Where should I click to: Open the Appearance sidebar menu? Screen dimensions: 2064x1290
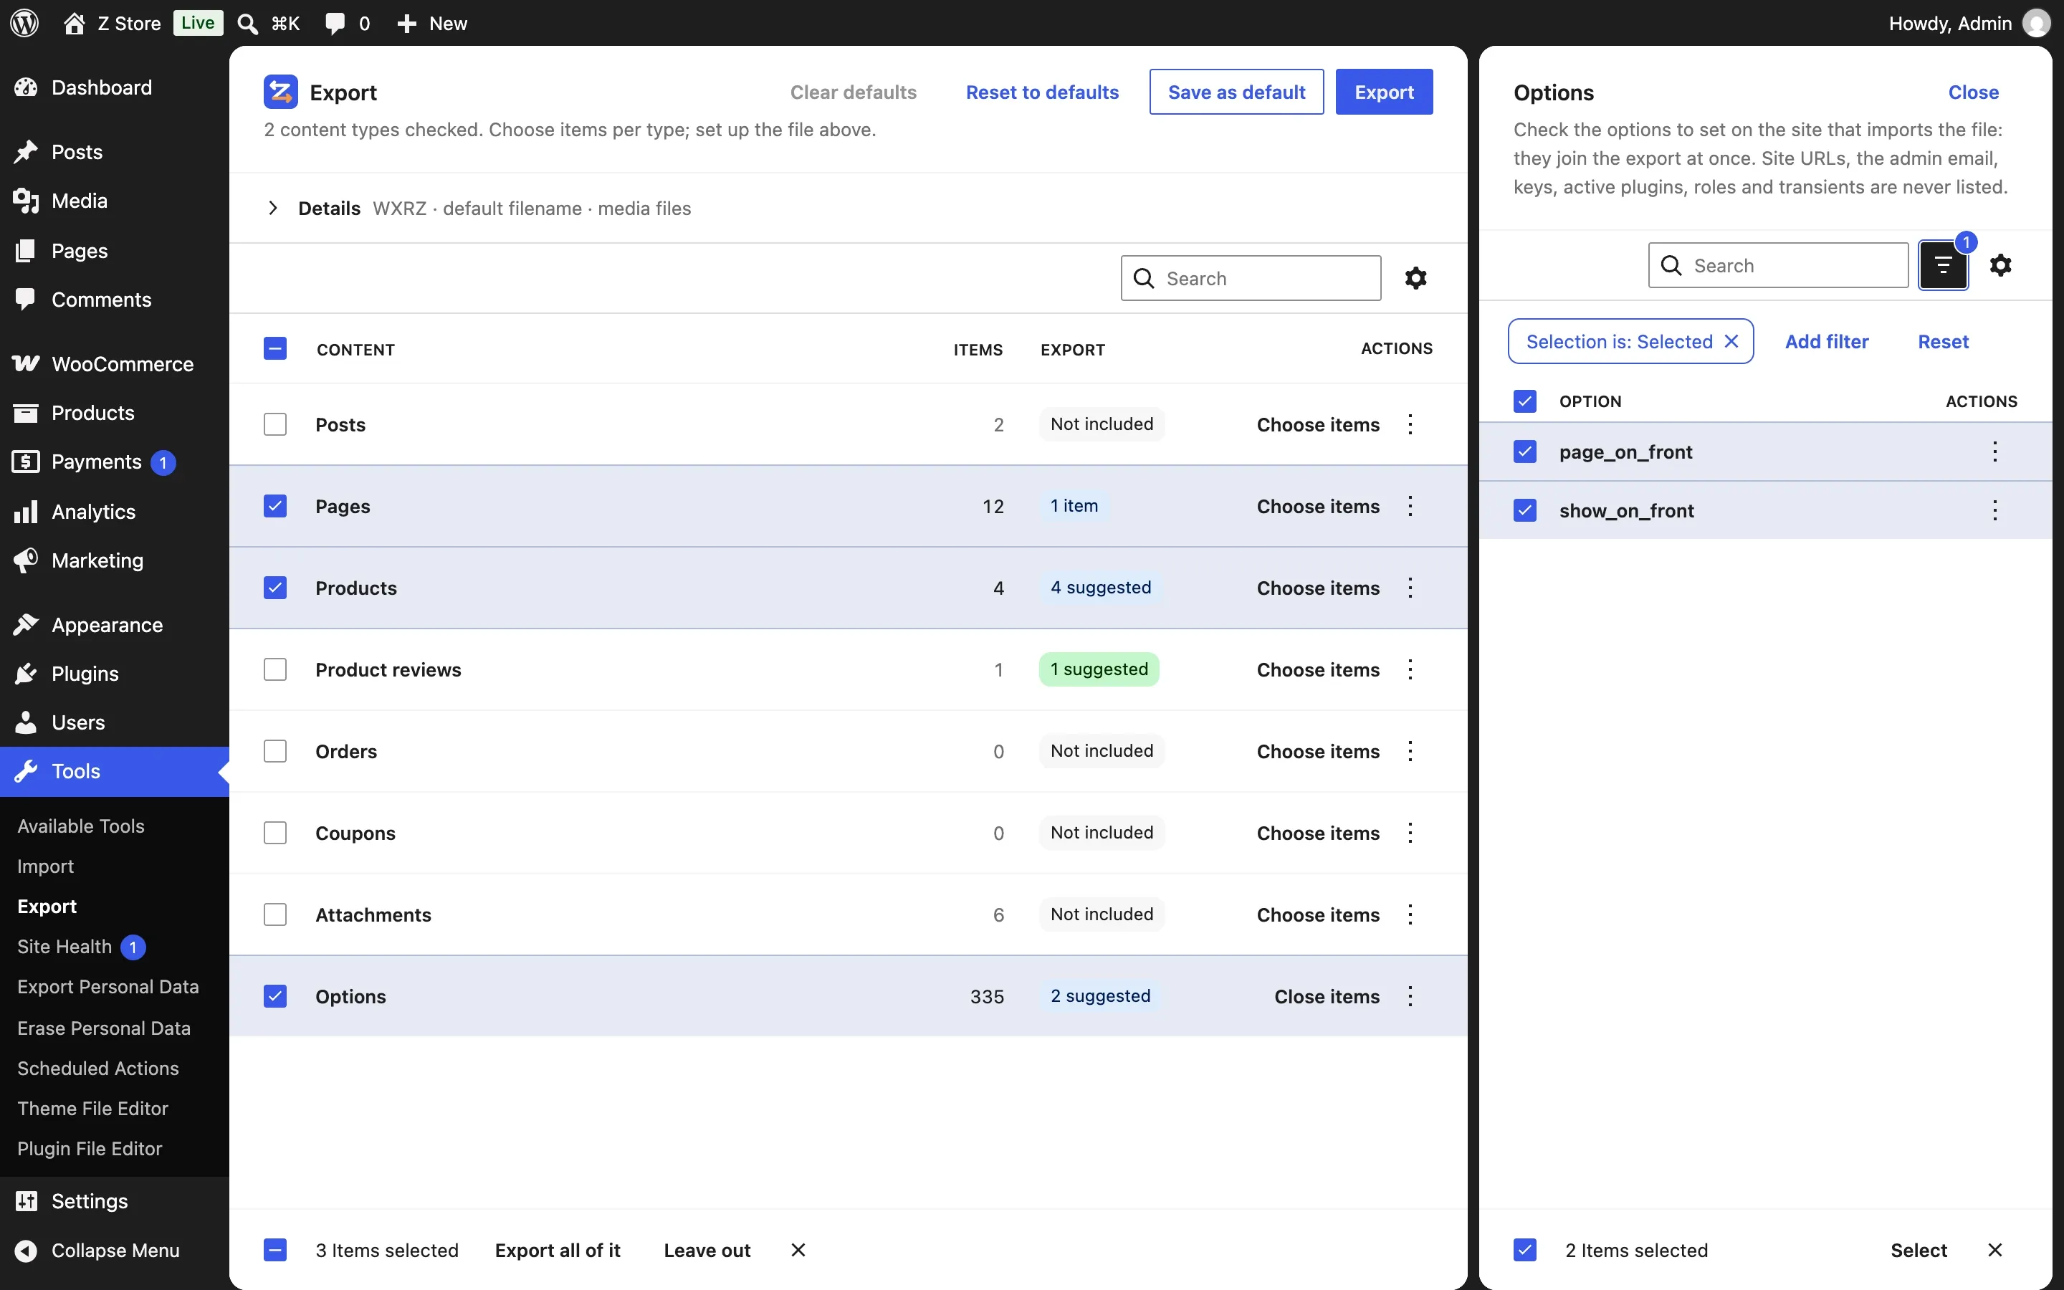click(114, 624)
